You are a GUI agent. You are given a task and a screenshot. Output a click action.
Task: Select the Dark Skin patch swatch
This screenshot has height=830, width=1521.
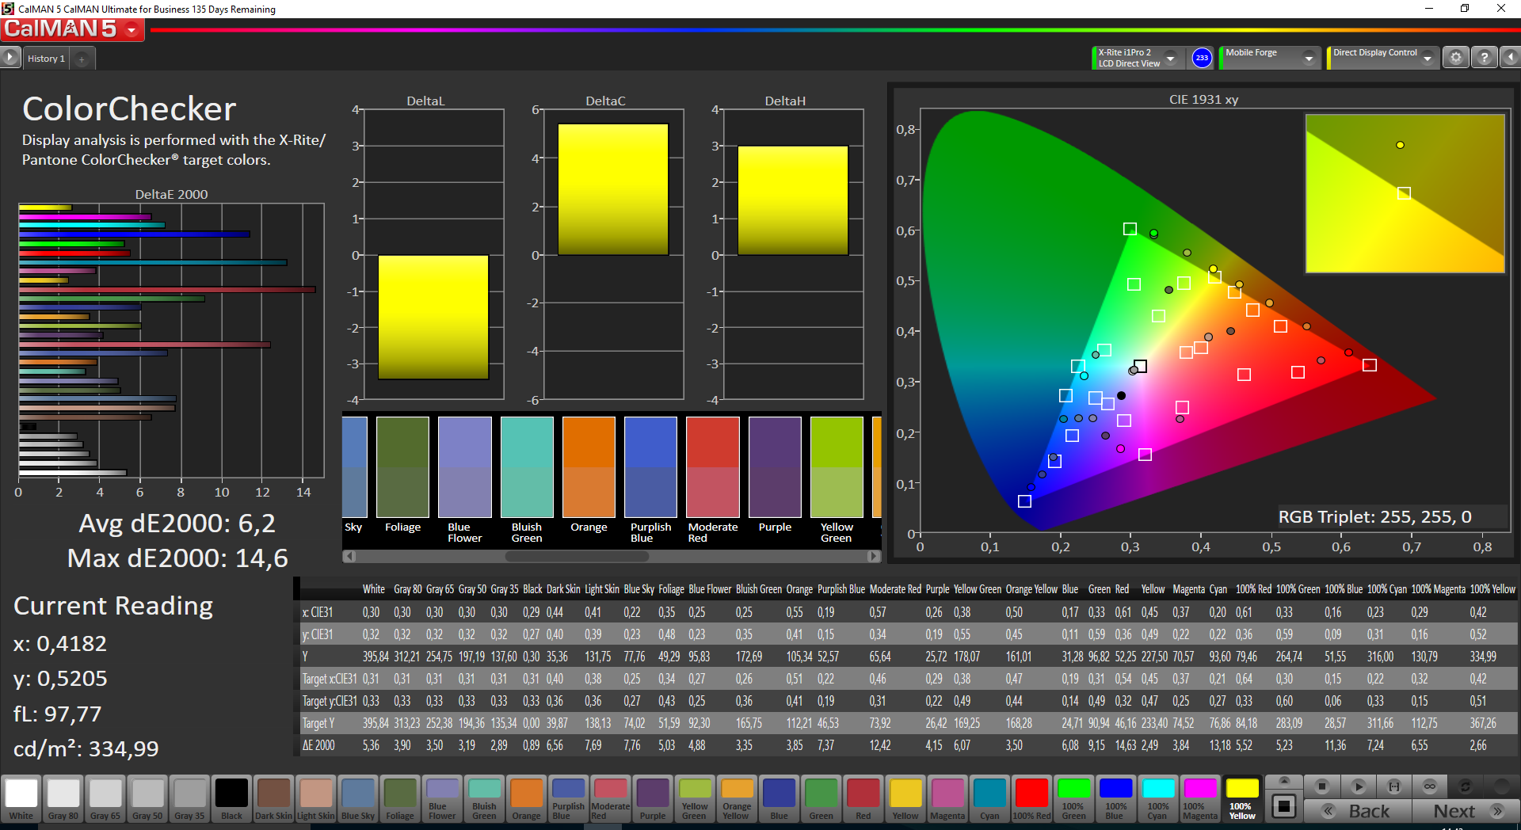click(274, 799)
